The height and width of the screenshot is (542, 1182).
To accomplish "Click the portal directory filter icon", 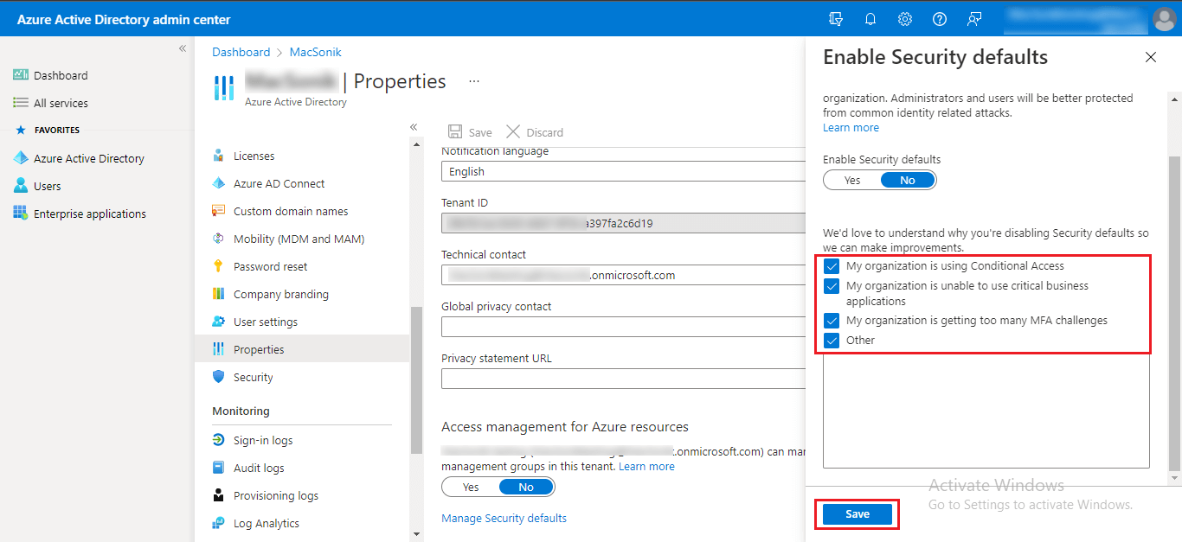I will (x=836, y=19).
